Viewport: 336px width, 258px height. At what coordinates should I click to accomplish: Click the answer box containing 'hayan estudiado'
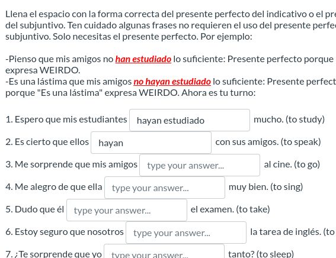click(x=190, y=120)
